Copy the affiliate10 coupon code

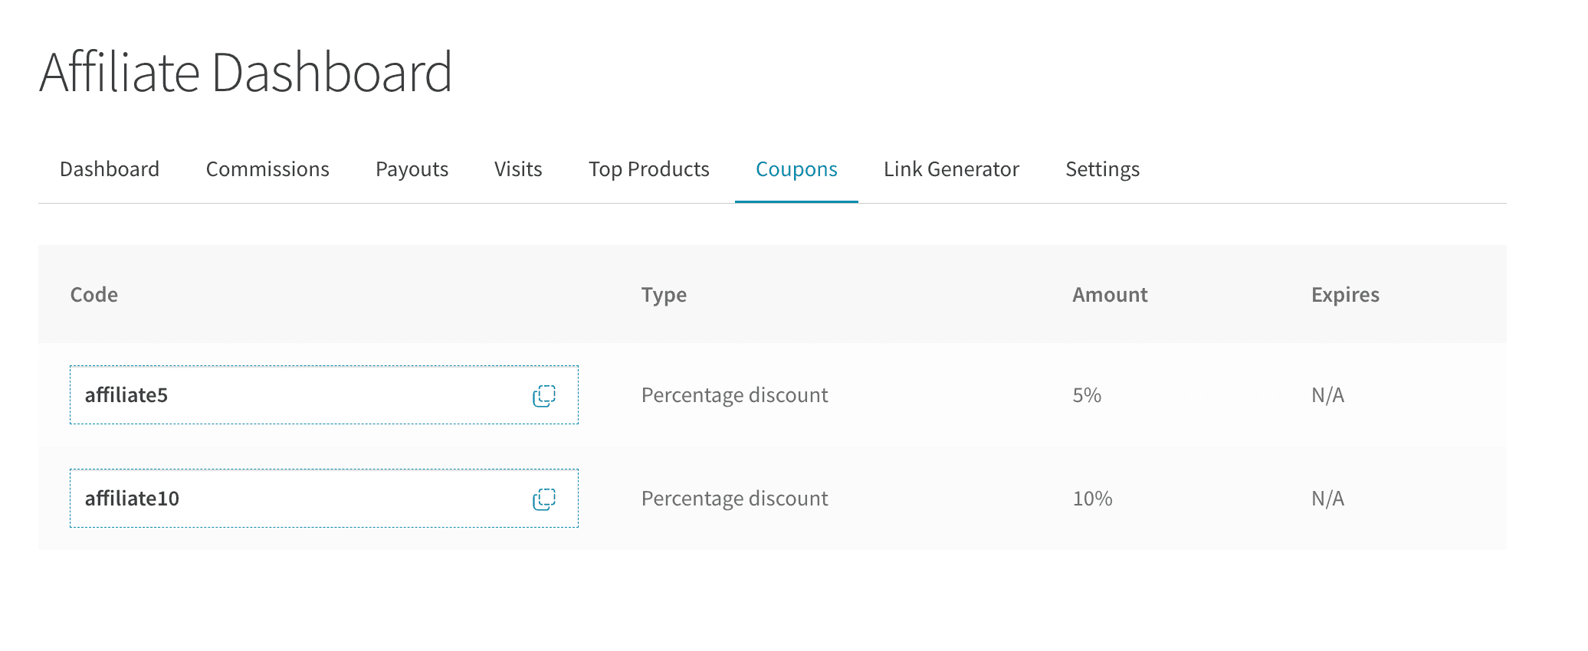(544, 499)
